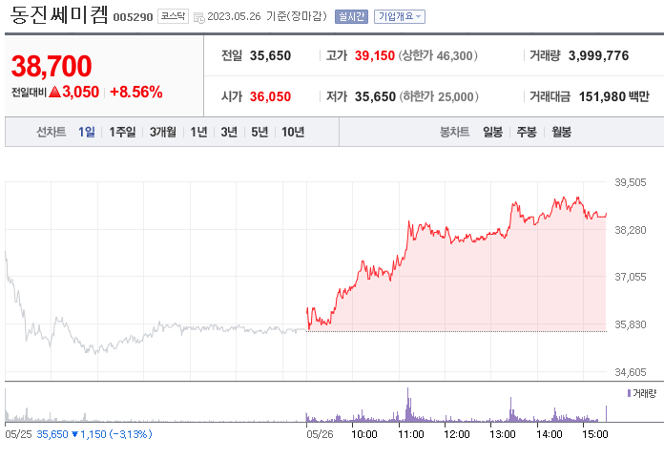Click the red up-triangle change icon
Screen dimensions: 664x459
point(54,92)
